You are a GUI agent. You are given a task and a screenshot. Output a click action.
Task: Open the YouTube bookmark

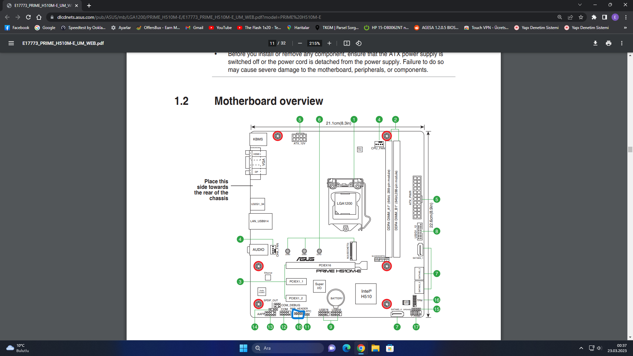coord(220,28)
